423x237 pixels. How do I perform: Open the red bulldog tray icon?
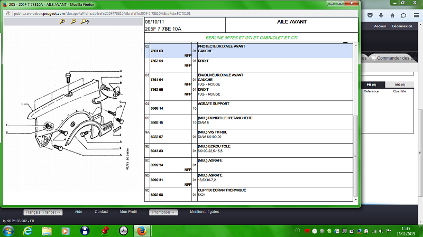click(307, 231)
